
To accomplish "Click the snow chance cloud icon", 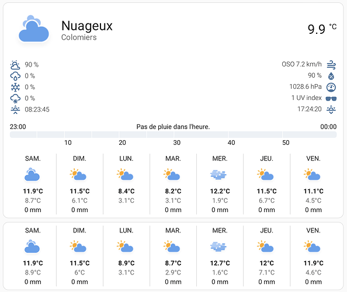I will [x=15, y=99].
